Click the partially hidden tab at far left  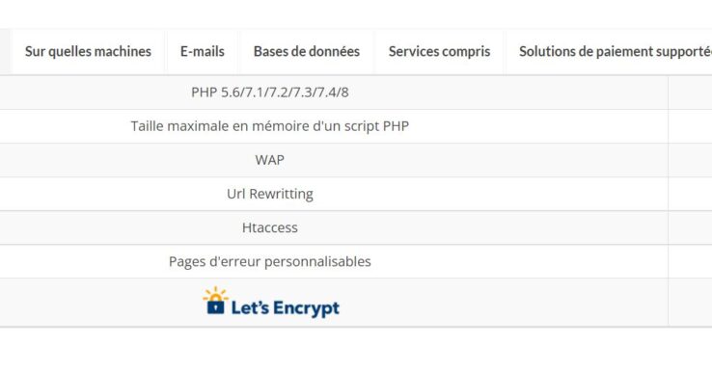[x=5, y=52]
